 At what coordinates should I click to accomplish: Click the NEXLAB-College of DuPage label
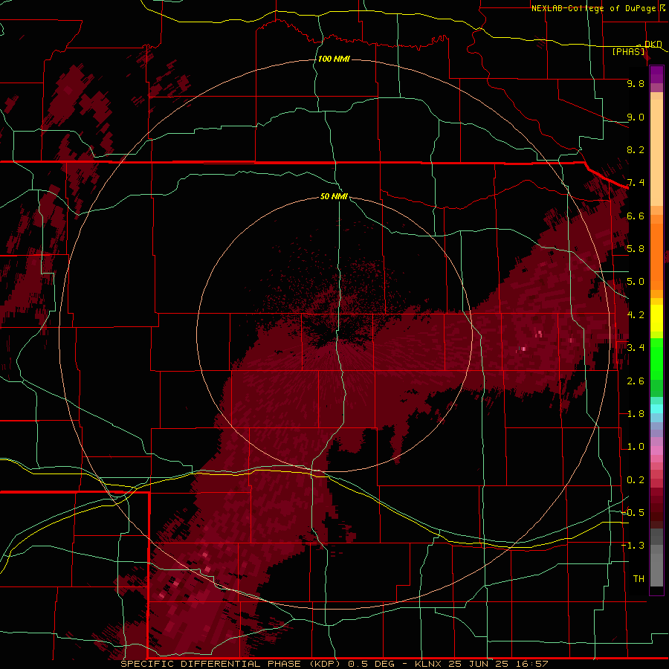click(x=593, y=8)
